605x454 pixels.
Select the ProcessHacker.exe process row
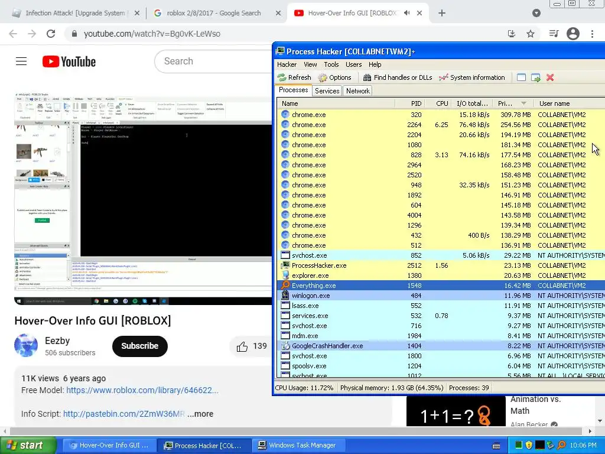(x=441, y=265)
